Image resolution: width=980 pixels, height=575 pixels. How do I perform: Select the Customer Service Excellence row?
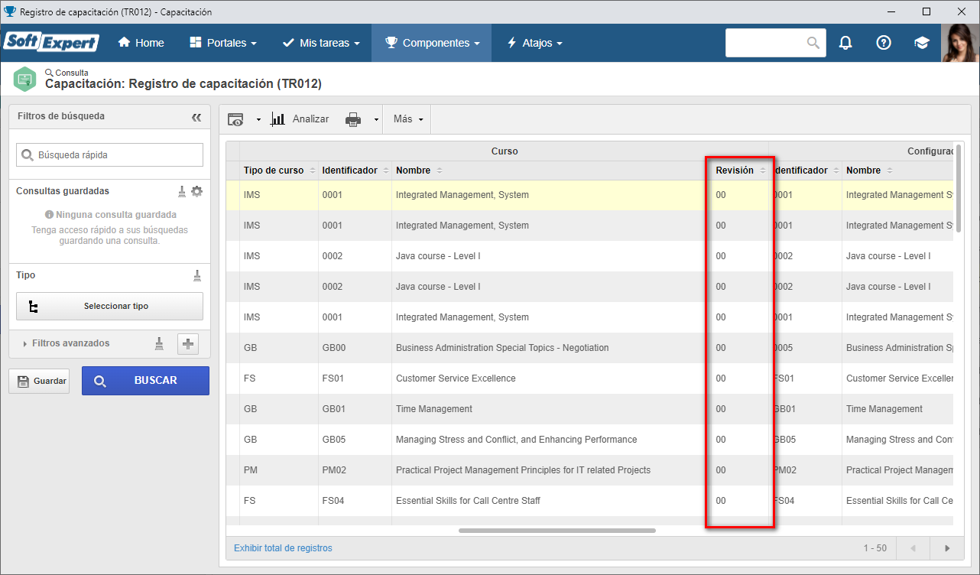click(589, 378)
